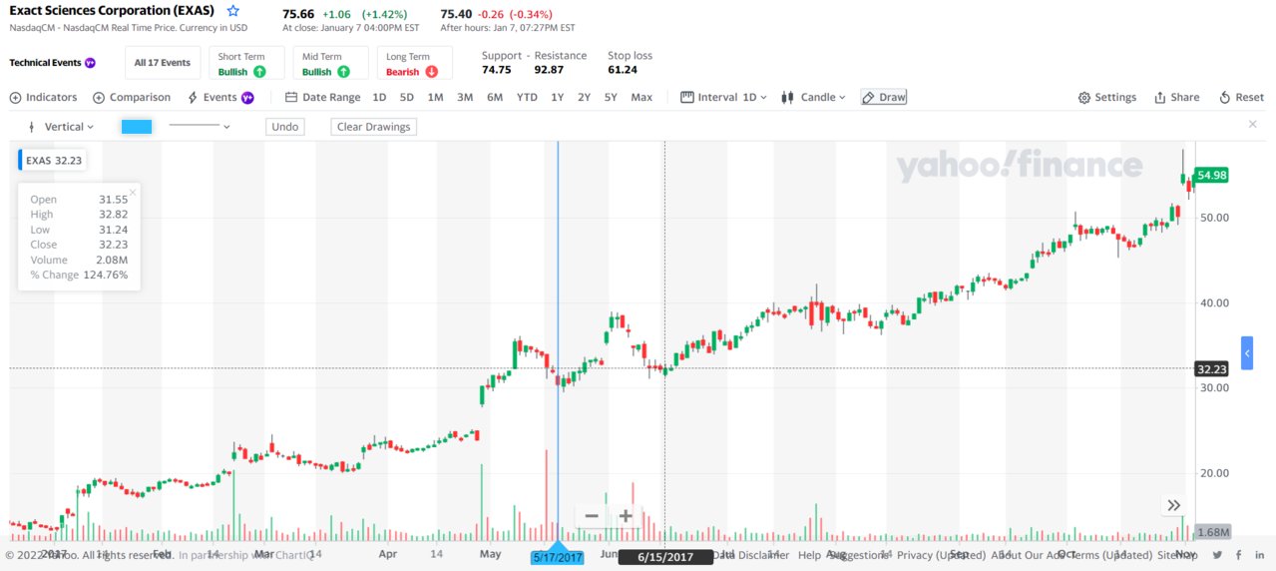Viewport: 1276px width, 571px height.
Task: Select the 1D range
Action: 379,97
